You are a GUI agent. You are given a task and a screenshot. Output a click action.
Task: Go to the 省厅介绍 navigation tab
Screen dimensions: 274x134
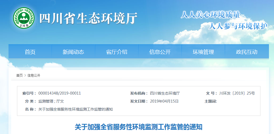pos(117,52)
